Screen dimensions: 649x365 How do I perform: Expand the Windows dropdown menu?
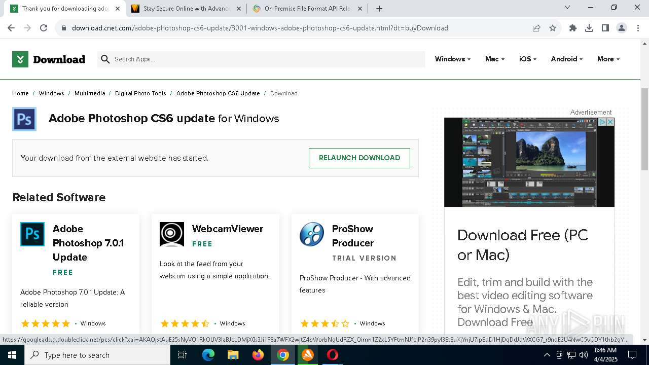pyautogui.click(x=453, y=59)
